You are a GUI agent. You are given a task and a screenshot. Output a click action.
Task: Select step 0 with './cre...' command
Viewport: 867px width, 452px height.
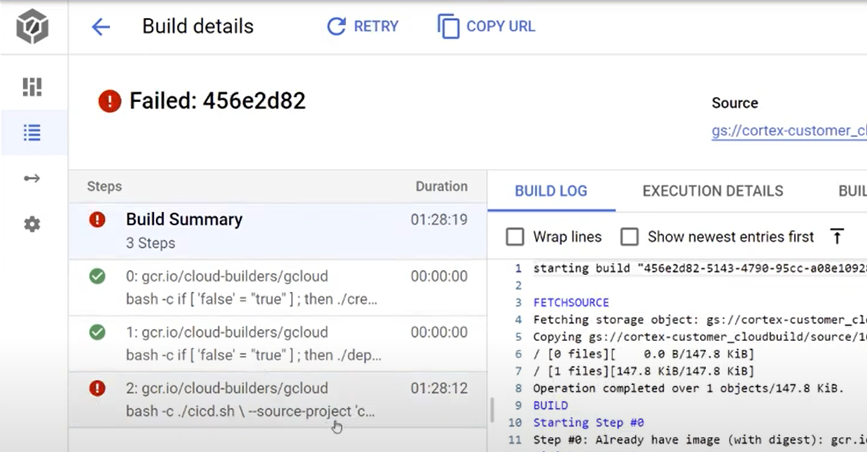278,288
